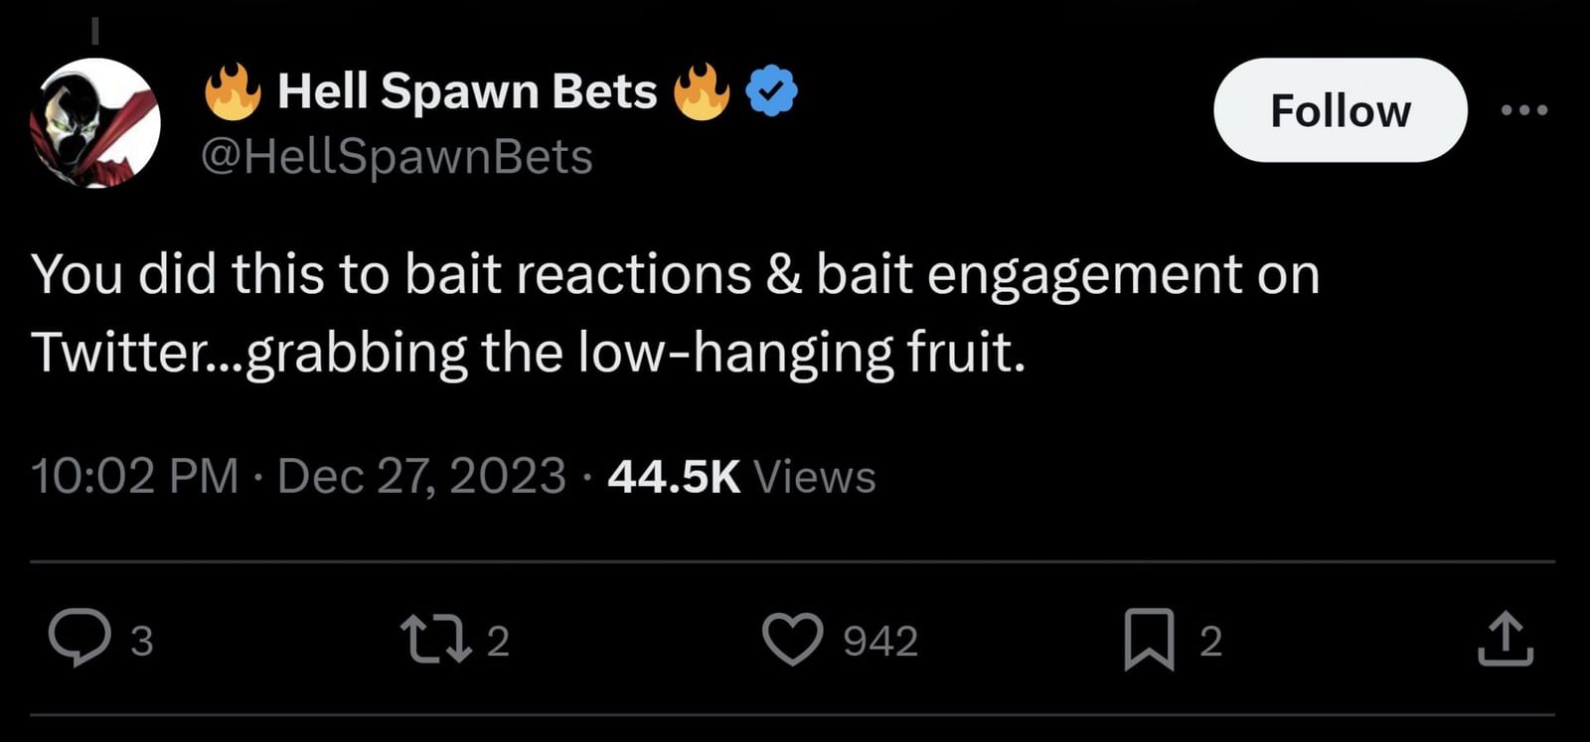Click the reply count of 3
This screenshot has height=742, width=1590.
tap(142, 642)
